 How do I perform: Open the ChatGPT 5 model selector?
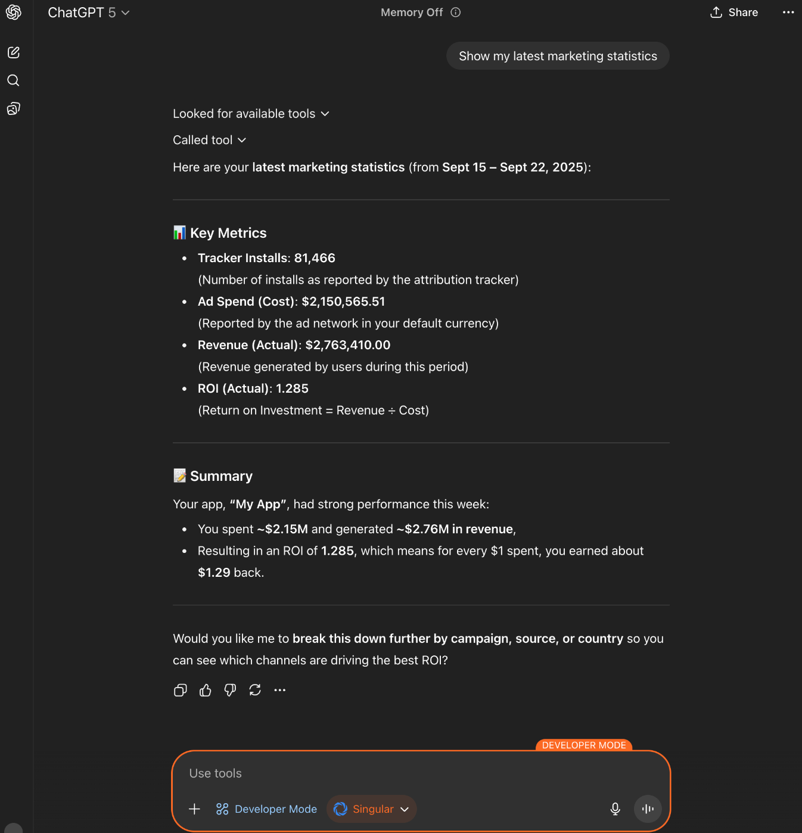tap(88, 12)
